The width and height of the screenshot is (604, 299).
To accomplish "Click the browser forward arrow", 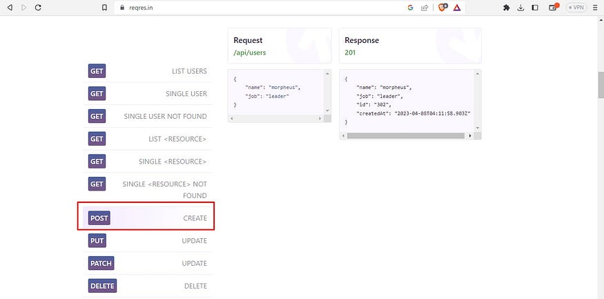I will (x=24, y=8).
